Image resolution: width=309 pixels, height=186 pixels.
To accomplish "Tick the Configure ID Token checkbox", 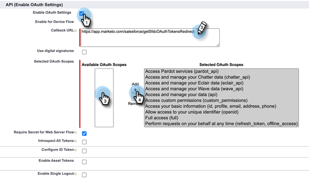I will (x=84, y=151).
